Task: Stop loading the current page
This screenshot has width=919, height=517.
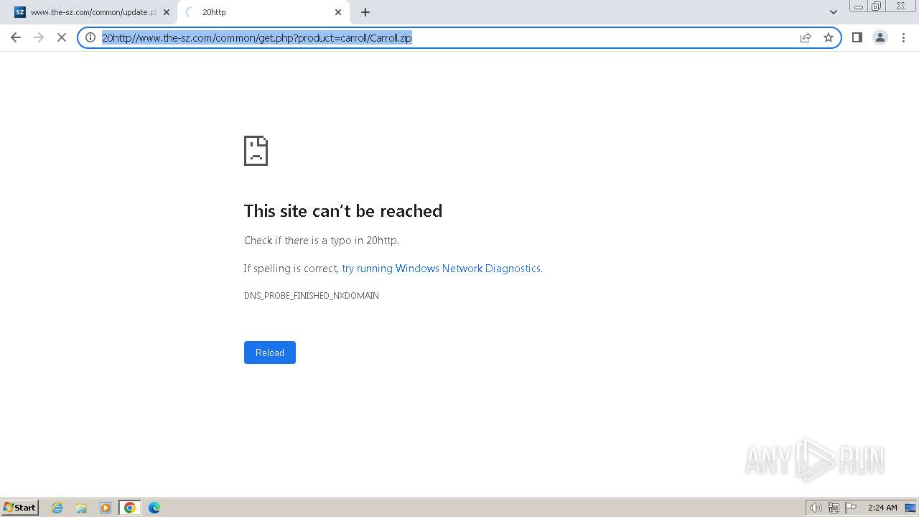Action: [62, 37]
